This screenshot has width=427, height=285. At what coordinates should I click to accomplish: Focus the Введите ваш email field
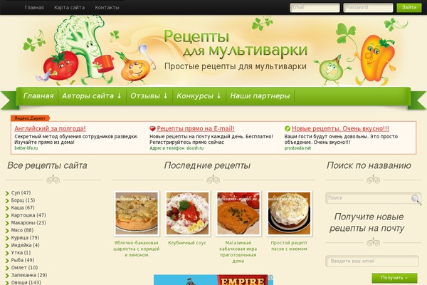pos(371,261)
